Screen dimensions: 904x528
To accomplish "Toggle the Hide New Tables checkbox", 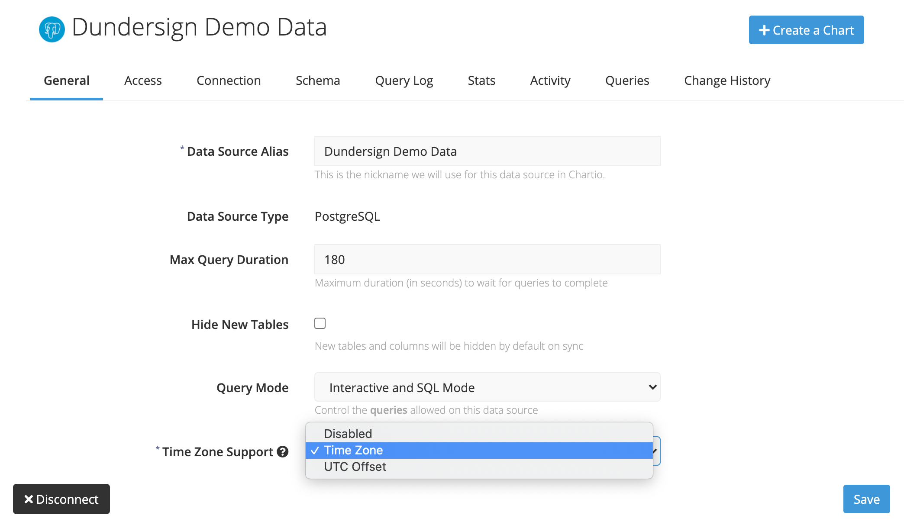I will [x=320, y=323].
